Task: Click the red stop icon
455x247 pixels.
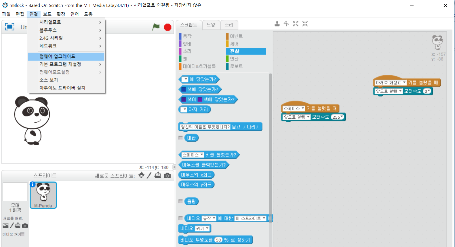Action: (167, 27)
